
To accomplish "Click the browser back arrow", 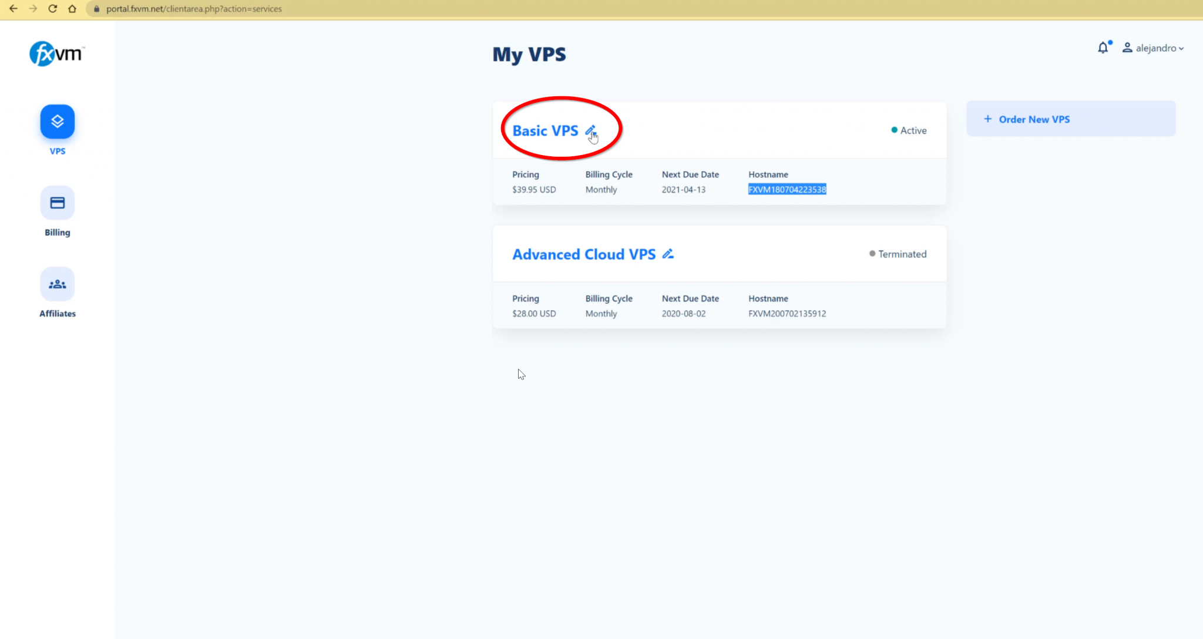I will (x=14, y=9).
